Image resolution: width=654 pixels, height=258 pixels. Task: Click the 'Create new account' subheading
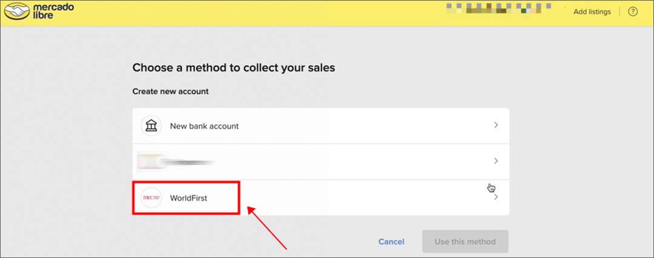pos(170,91)
